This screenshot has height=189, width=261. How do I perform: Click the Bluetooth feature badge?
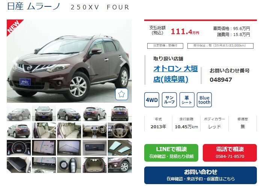click(204, 100)
